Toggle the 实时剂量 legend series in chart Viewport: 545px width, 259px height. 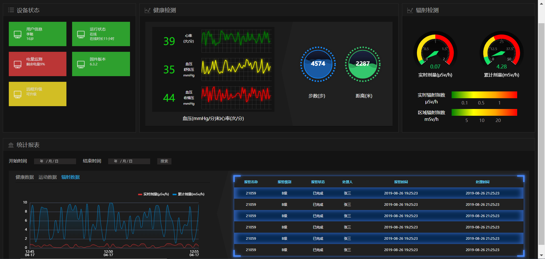click(x=154, y=194)
